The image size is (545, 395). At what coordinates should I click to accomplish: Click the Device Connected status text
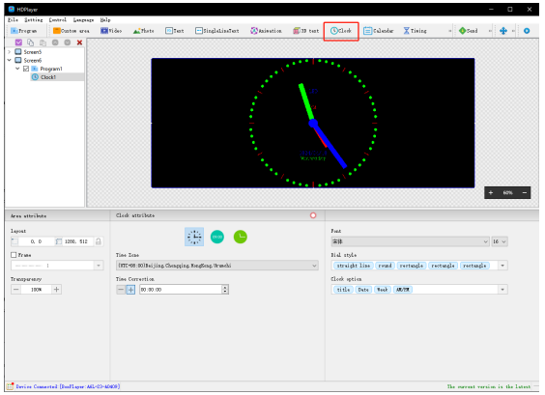tap(68, 386)
